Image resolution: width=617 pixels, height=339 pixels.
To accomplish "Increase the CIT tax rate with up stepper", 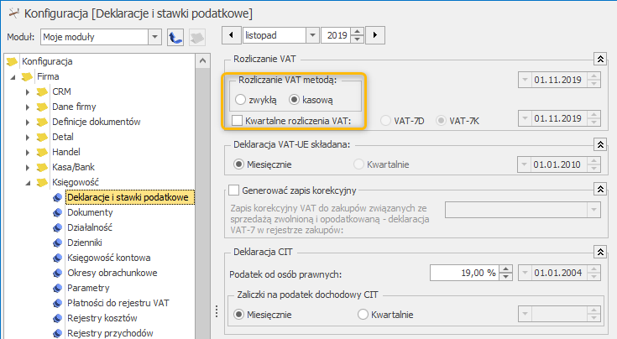I will click(505, 269).
